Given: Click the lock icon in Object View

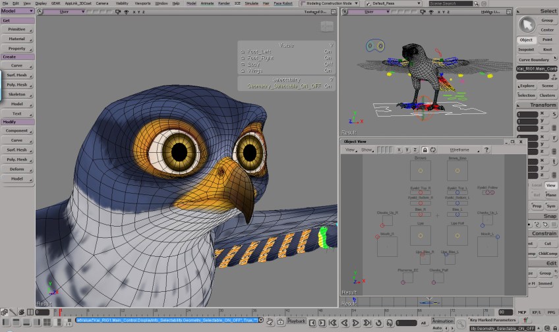Looking at the screenshot, I should (x=425, y=150).
